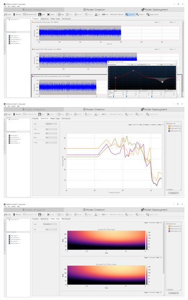Open Model Deployment in the Spectra window
The width and height of the screenshot is (188, 300).
point(155,110)
